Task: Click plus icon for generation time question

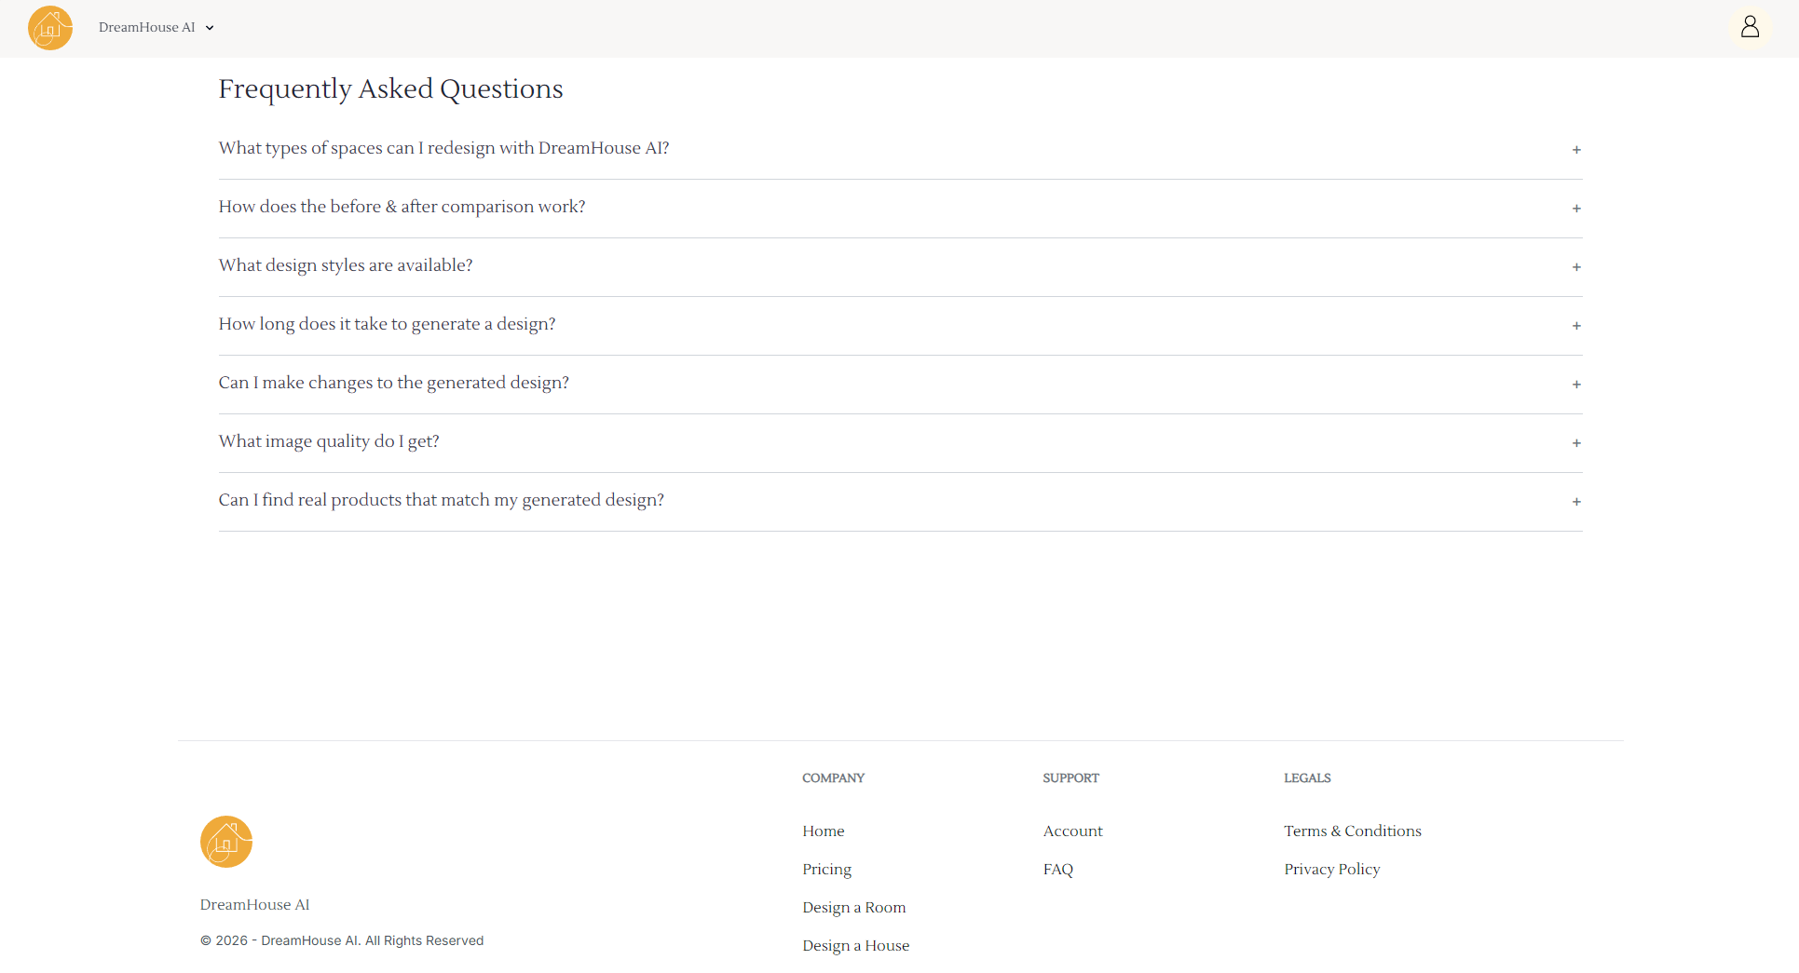Action: click(x=1576, y=326)
